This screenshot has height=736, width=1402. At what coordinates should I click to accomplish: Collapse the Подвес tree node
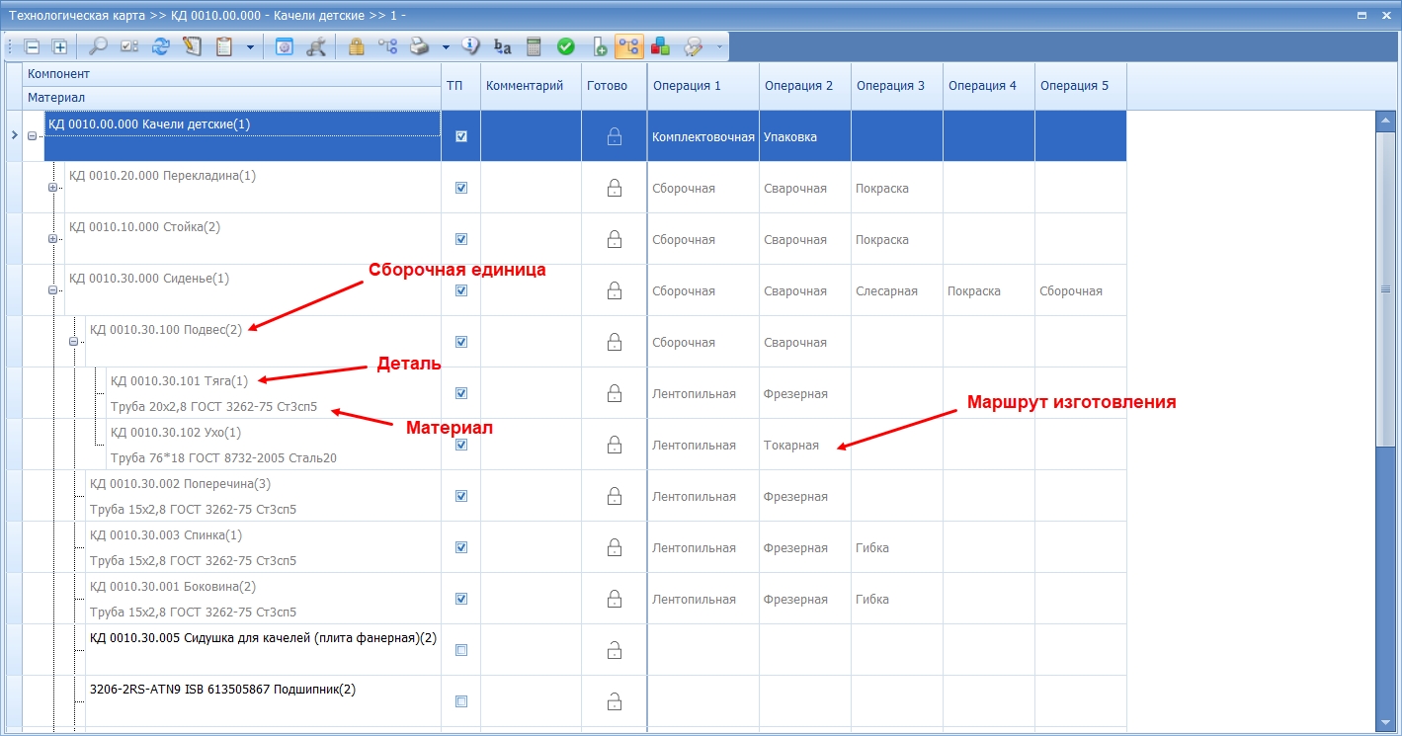point(73,342)
